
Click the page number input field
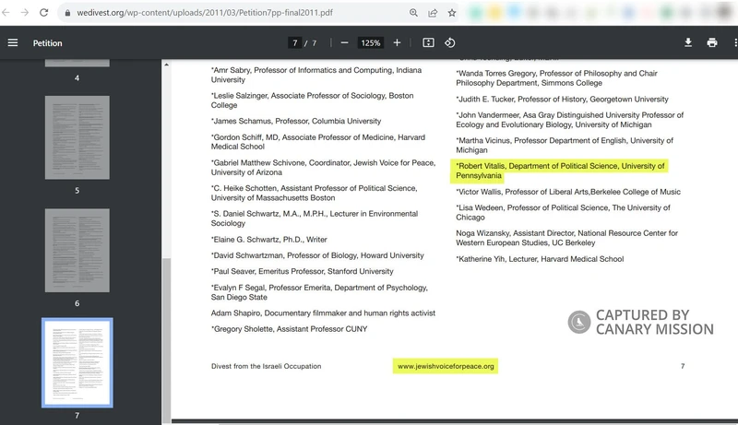click(294, 43)
